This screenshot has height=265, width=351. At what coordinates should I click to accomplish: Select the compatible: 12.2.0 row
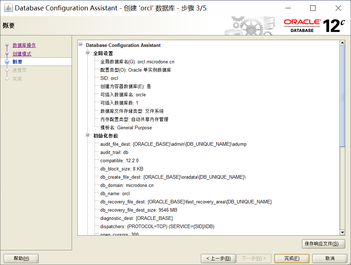pyautogui.click(x=120, y=161)
